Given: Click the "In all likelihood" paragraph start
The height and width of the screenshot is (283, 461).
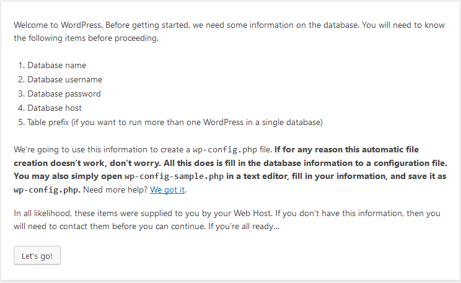Looking at the screenshot, I should point(42,214).
